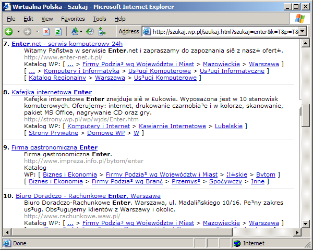This screenshot has width=313, height=250.
Task: Click the window resize grip in the status bar
Action: 307,244
